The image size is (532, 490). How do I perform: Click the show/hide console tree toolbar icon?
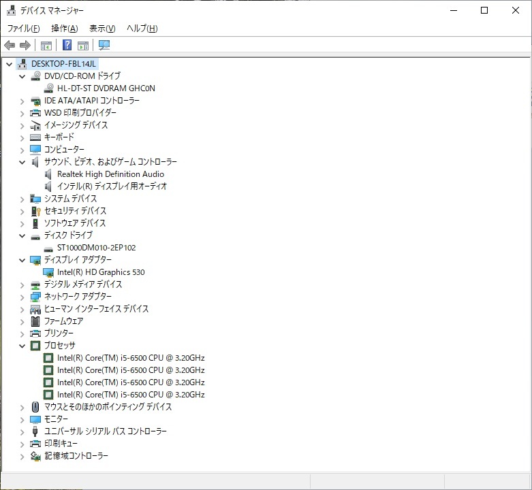pyautogui.click(x=46, y=46)
